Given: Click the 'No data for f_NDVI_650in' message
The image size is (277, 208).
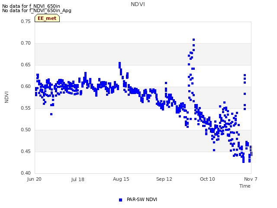Looking at the screenshot, I should [x=31, y=6].
